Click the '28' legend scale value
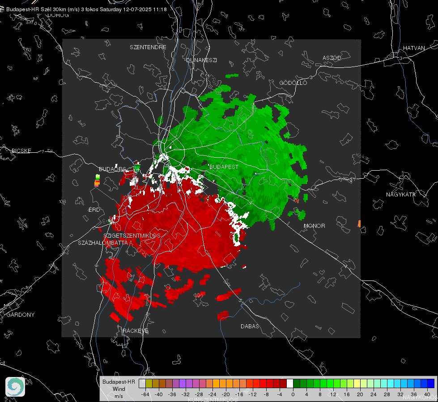This screenshot has height=402, width=438. (387, 394)
